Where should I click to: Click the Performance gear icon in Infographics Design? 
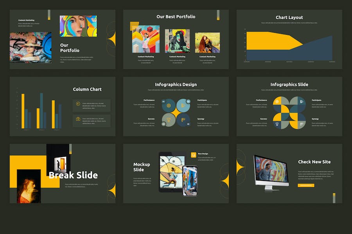coord(169,106)
